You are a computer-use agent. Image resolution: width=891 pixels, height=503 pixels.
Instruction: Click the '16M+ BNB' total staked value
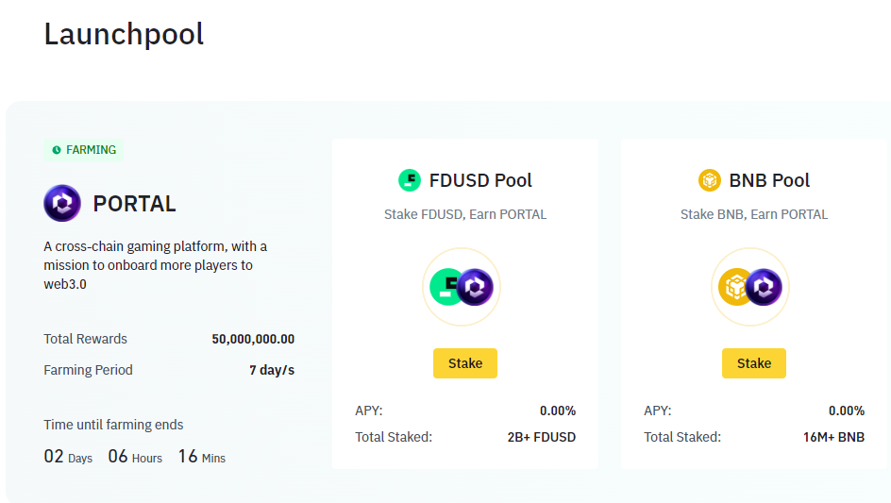[x=833, y=437]
